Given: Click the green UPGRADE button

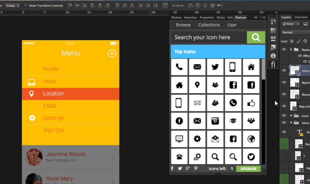Looking at the screenshot, I should click(248, 169).
